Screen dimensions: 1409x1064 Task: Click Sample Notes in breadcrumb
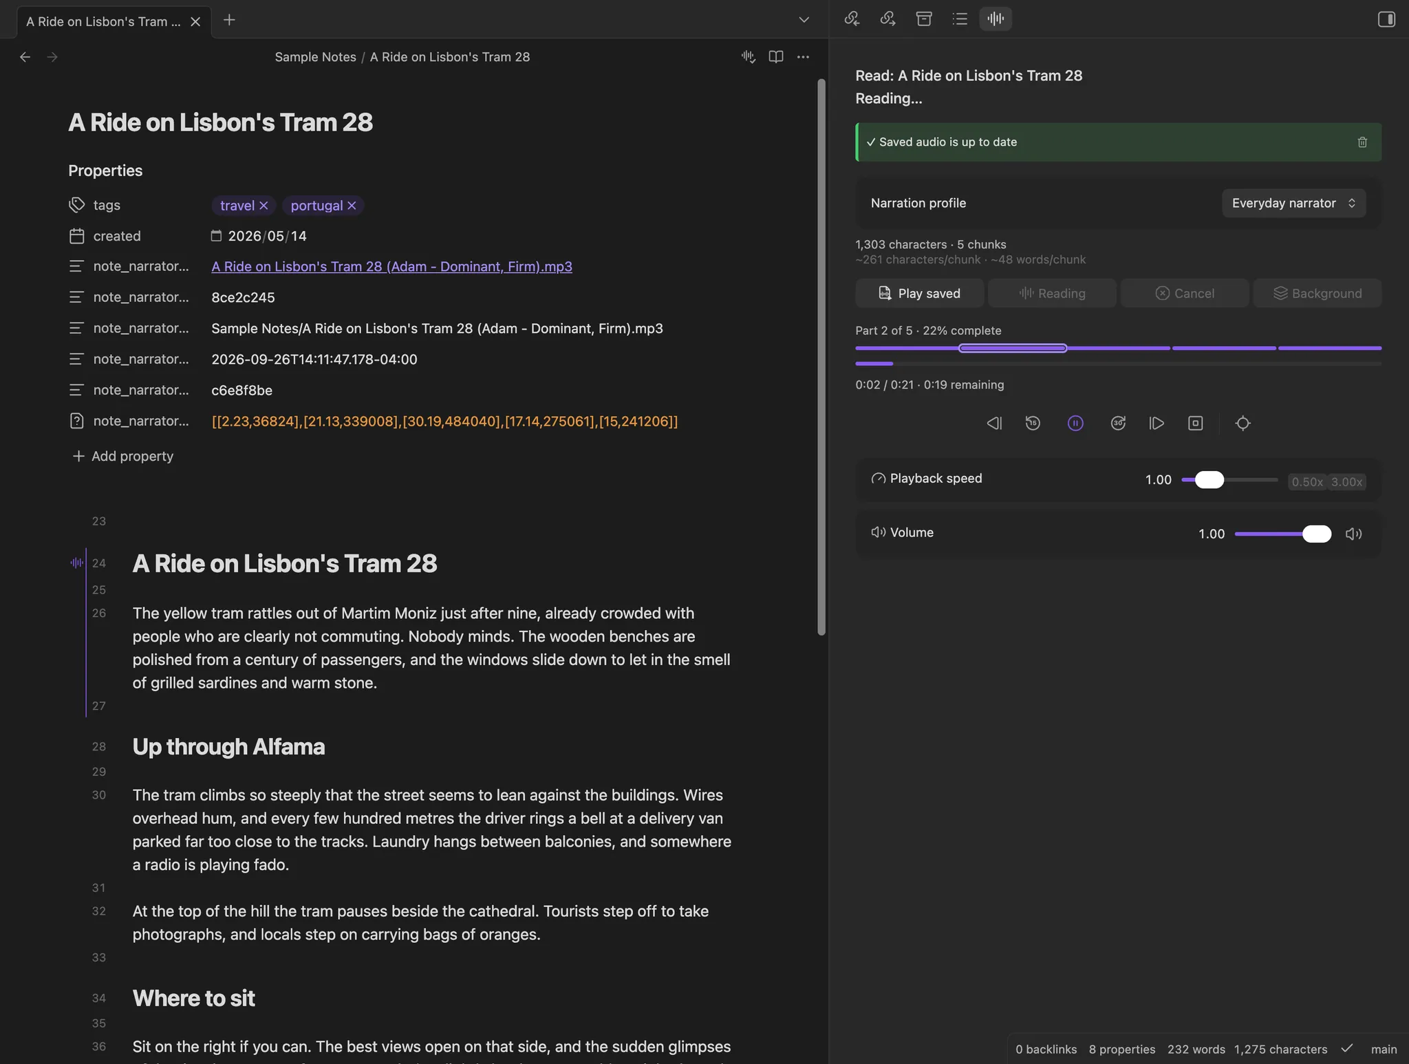pos(315,57)
